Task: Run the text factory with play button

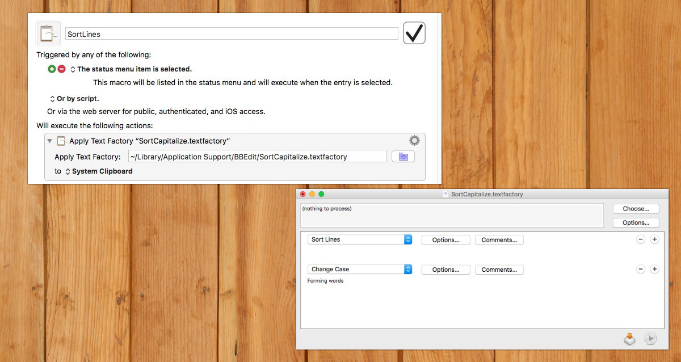Action: pos(650,339)
